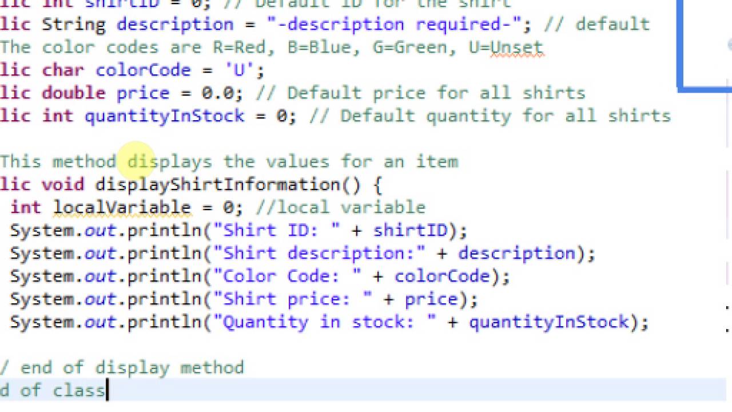
Task: Click the 'String' type keyword
Action: (74, 25)
